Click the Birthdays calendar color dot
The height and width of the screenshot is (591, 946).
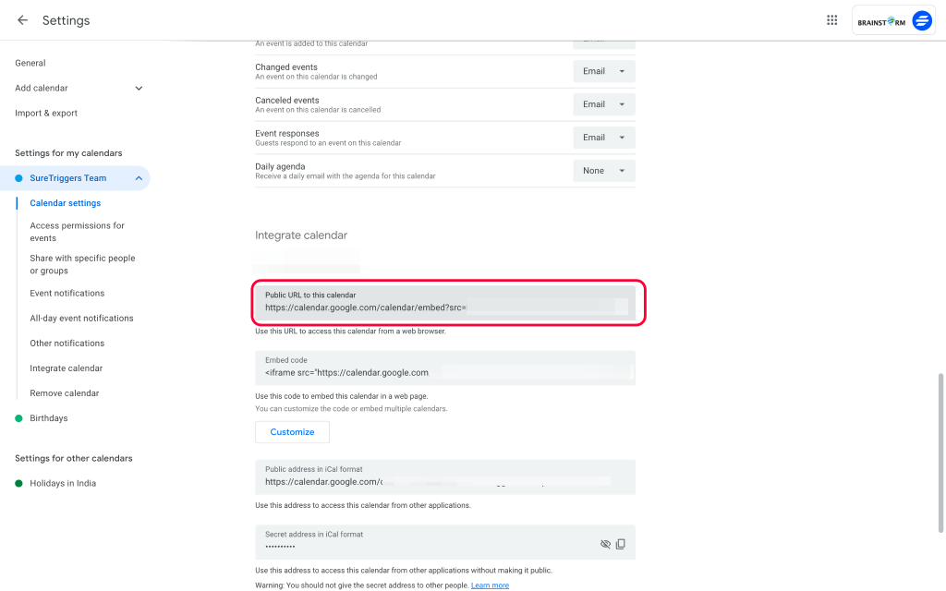[x=18, y=417]
